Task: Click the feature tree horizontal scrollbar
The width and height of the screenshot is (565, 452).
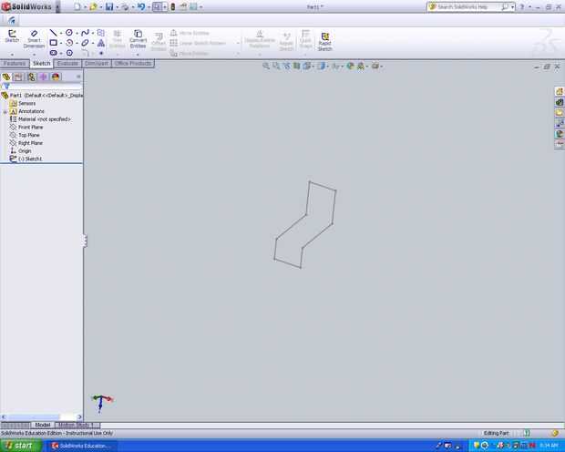Action: tap(41, 417)
